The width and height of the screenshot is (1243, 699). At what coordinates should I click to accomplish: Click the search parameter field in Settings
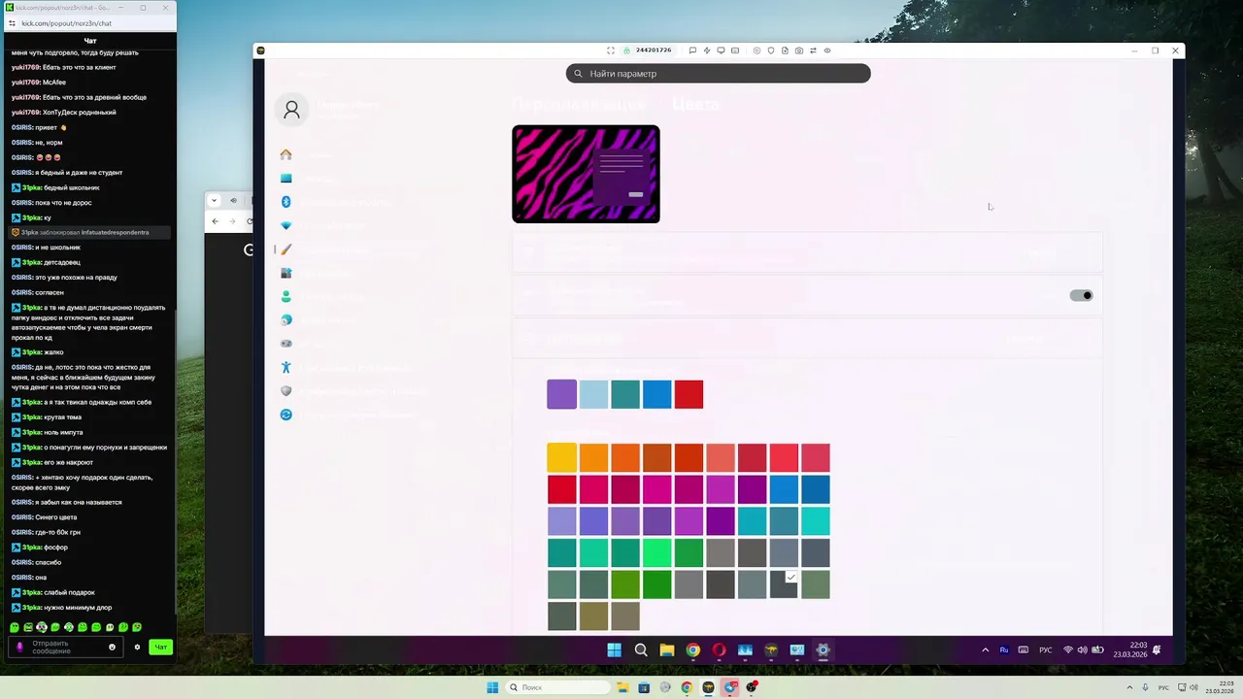719,74
